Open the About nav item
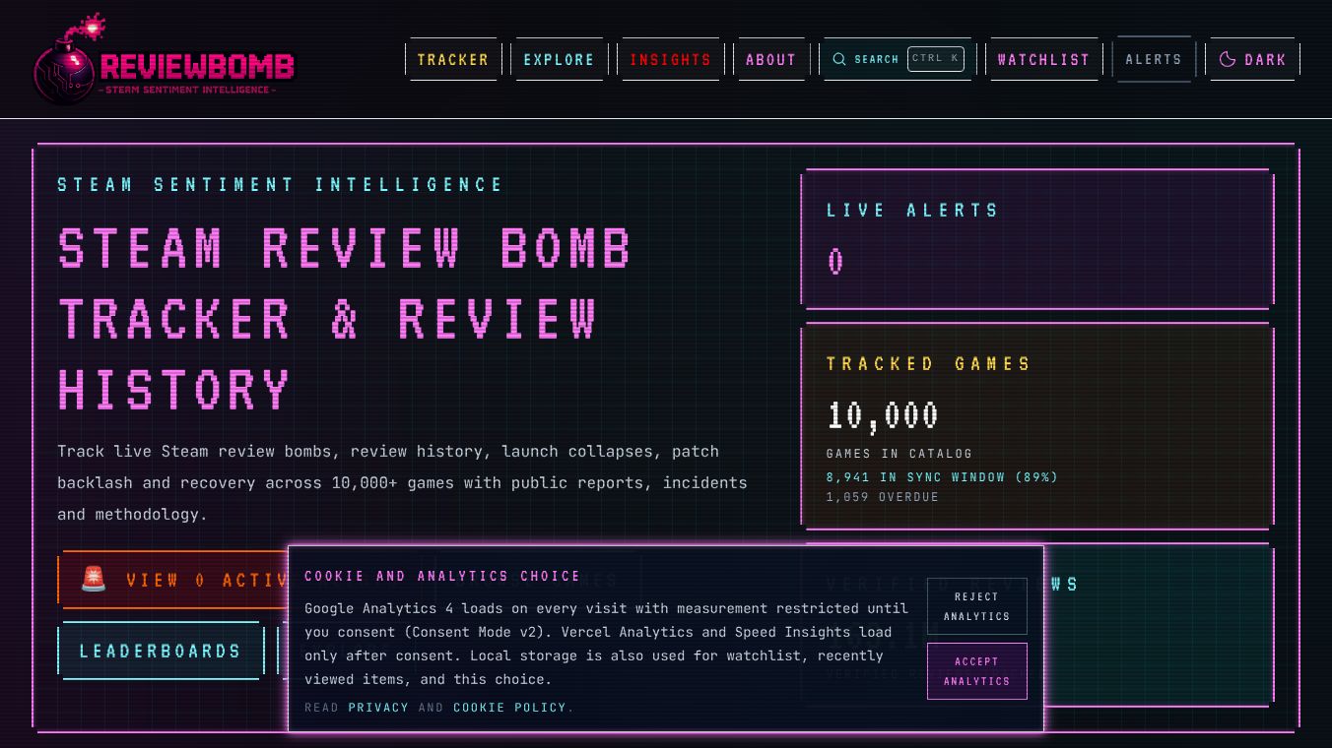The height and width of the screenshot is (748, 1332). 771,59
